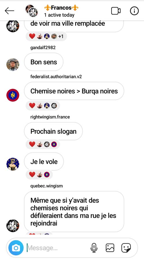
Task: Open the Francos group title
Action: (x=61, y=8)
